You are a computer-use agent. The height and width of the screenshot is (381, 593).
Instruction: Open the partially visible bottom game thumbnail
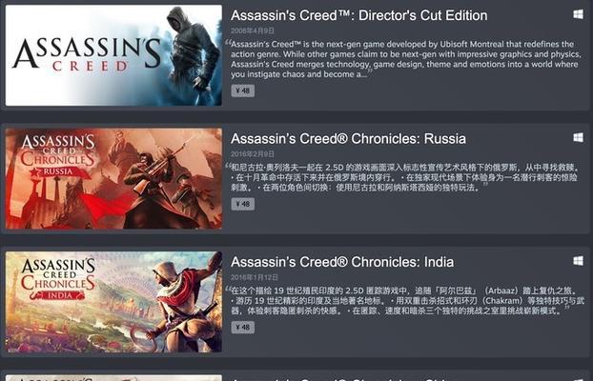[113, 377]
